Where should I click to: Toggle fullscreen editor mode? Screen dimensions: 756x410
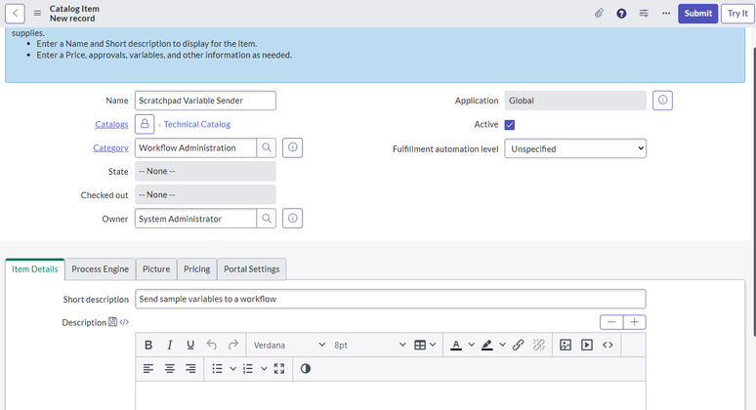[x=279, y=369]
